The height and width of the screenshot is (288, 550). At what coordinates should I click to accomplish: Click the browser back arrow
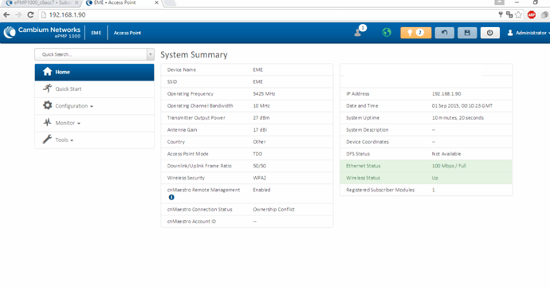(6, 14)
